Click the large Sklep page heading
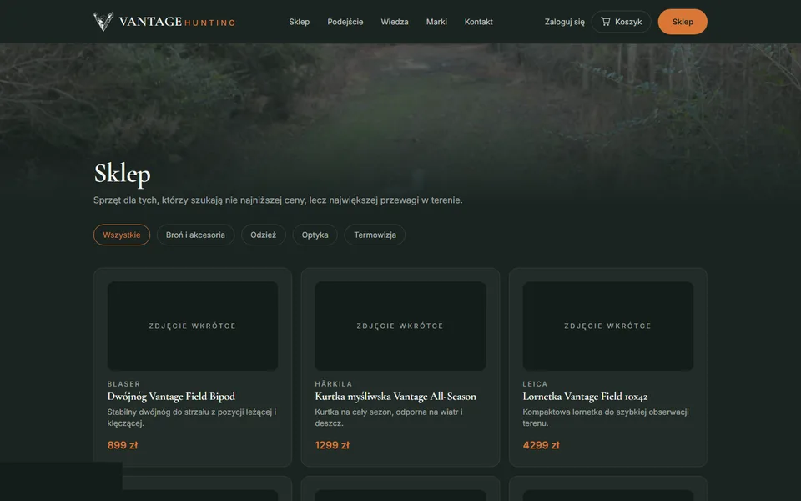This screenshot has width=801, height=501. pos(122,174)
